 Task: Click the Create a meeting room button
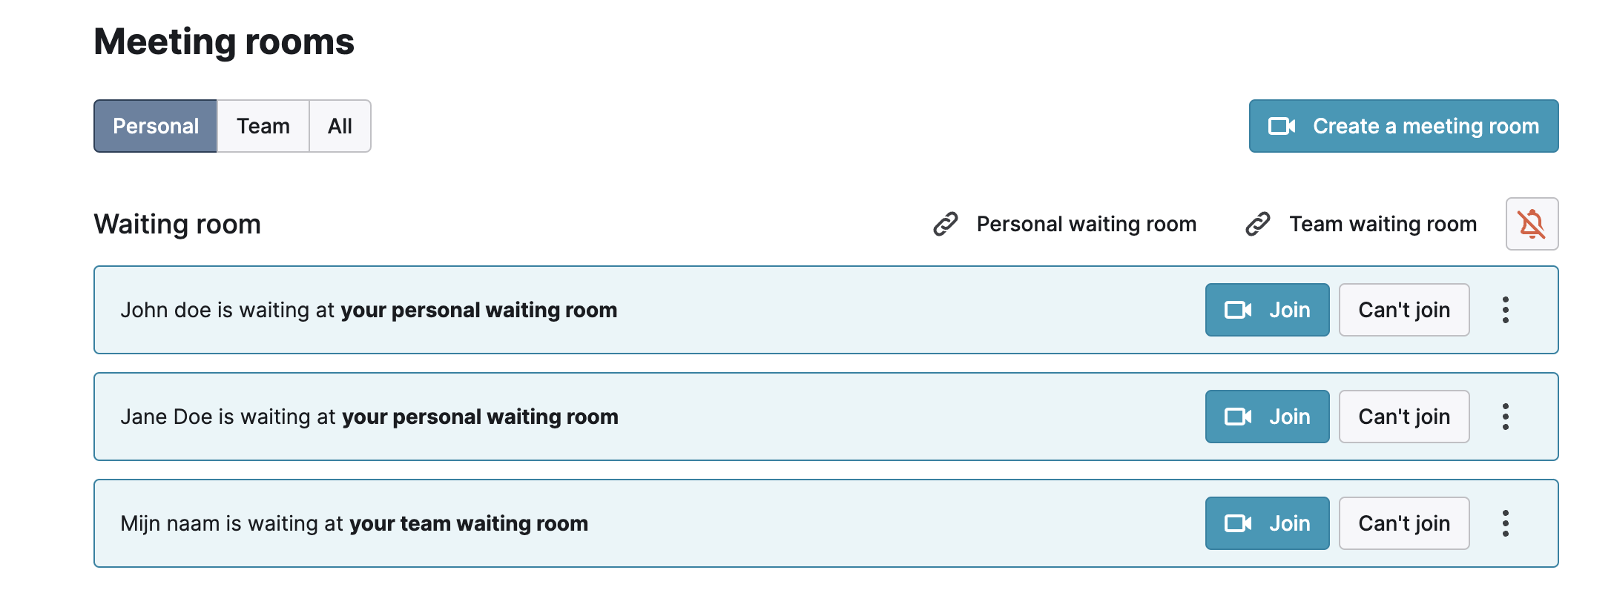click(1404, 126)
